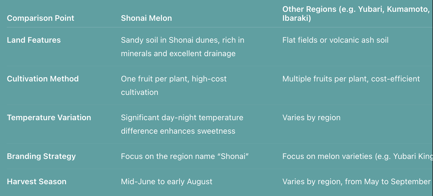Click the Harvest Season row label
Image resolution: width=433 pixels, height=196 pixels.
(x=37, y=182)
